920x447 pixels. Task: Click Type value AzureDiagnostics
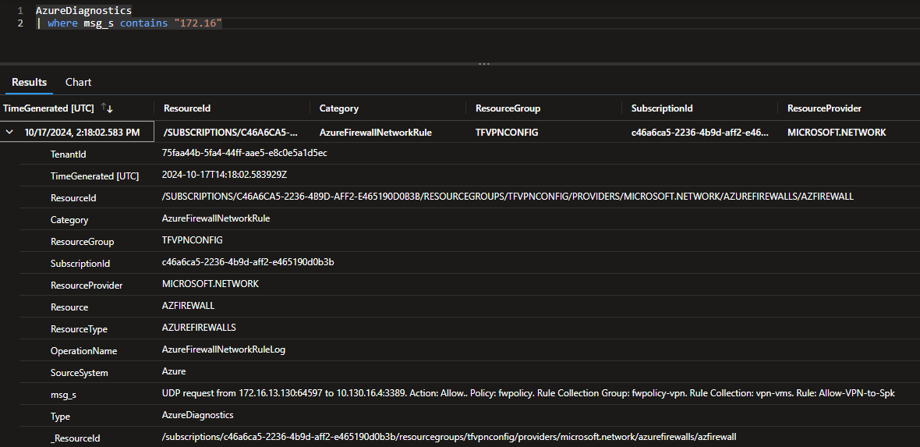click(x=198, y=415)
